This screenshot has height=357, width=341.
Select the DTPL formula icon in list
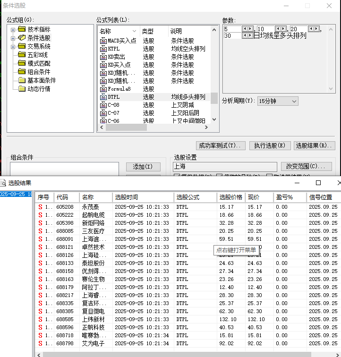click(103, 97)
